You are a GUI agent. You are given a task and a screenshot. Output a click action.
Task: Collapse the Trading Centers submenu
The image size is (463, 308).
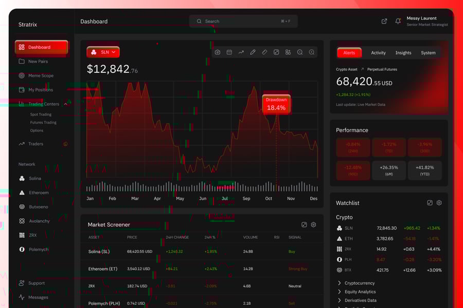pos(66,104)
